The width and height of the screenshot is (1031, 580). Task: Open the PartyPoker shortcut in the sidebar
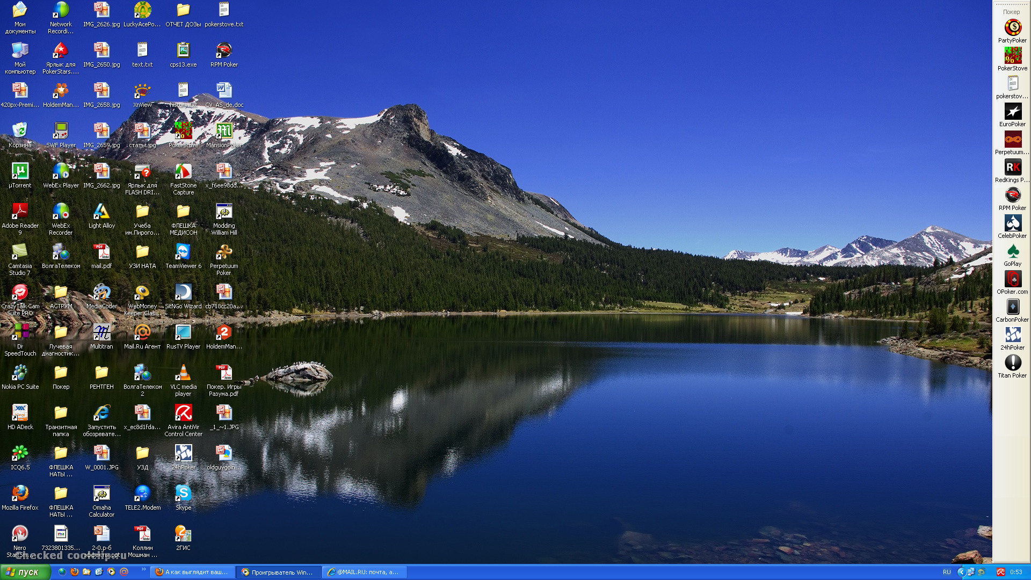[1013, 27]
